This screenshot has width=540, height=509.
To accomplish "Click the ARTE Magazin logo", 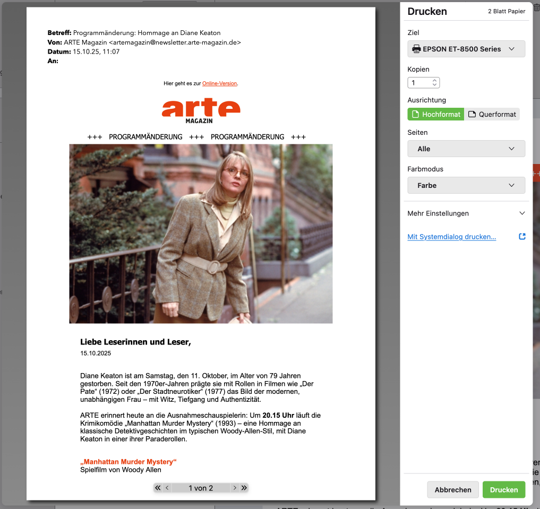I will 201,110.
